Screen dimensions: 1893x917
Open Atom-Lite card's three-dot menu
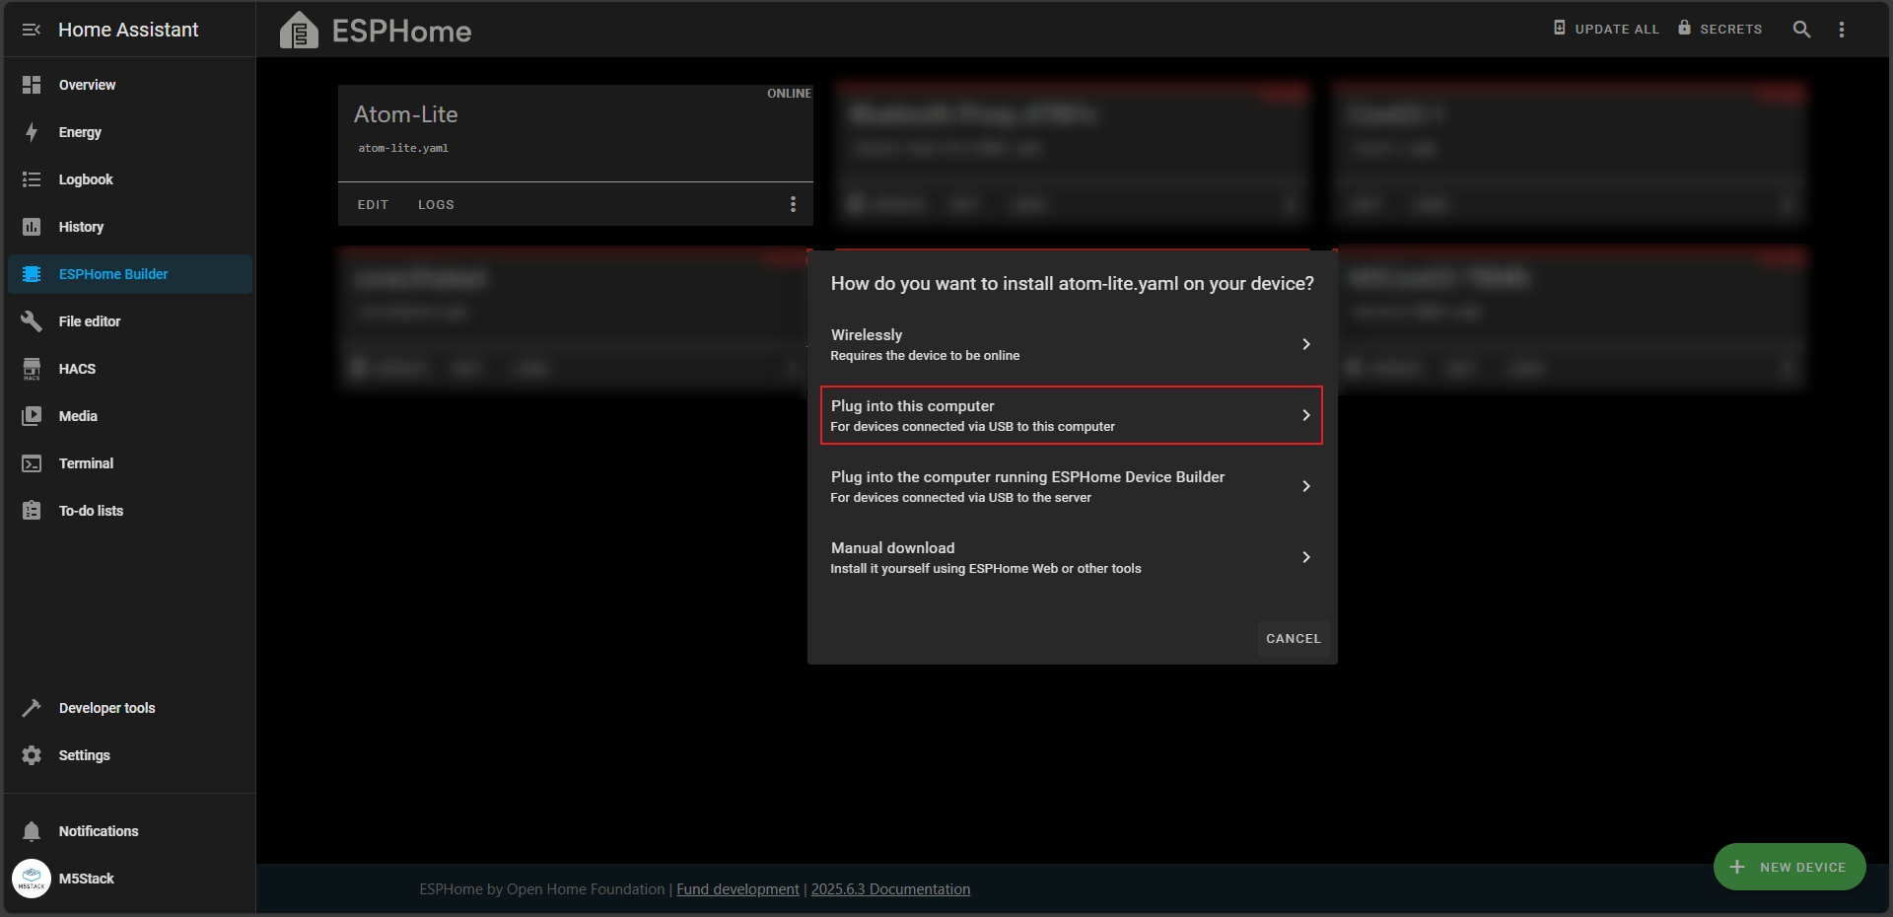tap(793, 204)
